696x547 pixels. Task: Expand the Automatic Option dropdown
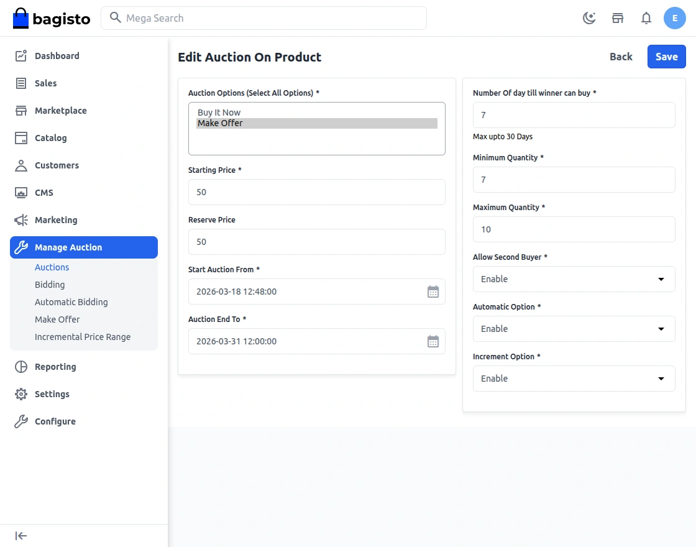click(x=574, y=329)
